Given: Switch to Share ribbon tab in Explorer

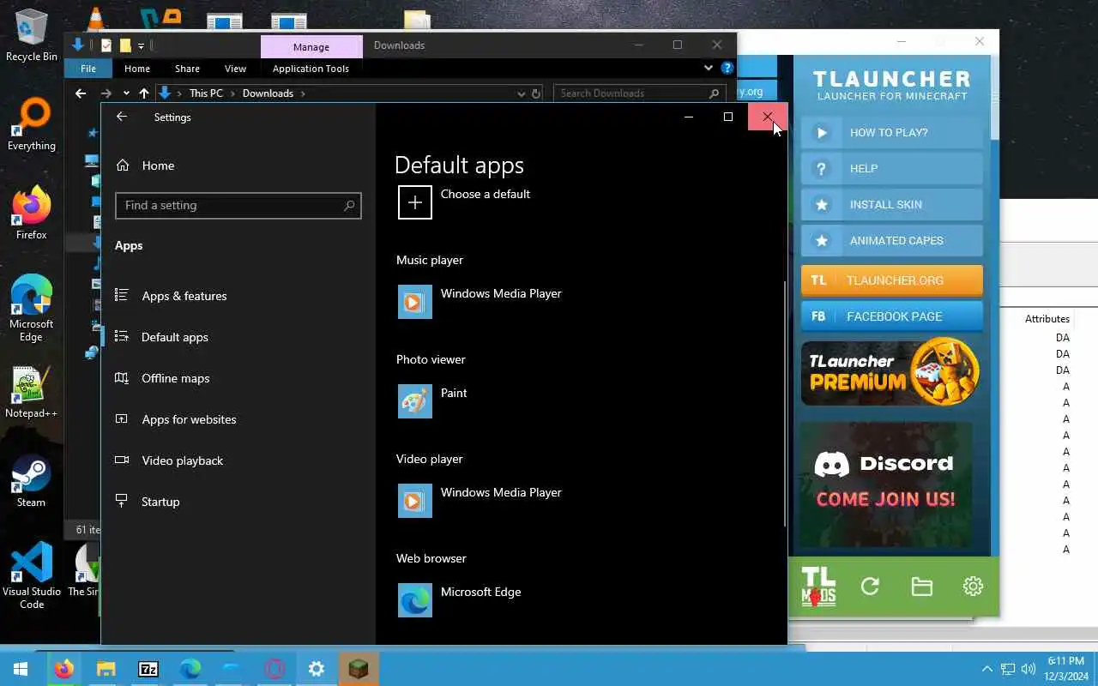Looking at the screenshot, I should pos(187,69).
